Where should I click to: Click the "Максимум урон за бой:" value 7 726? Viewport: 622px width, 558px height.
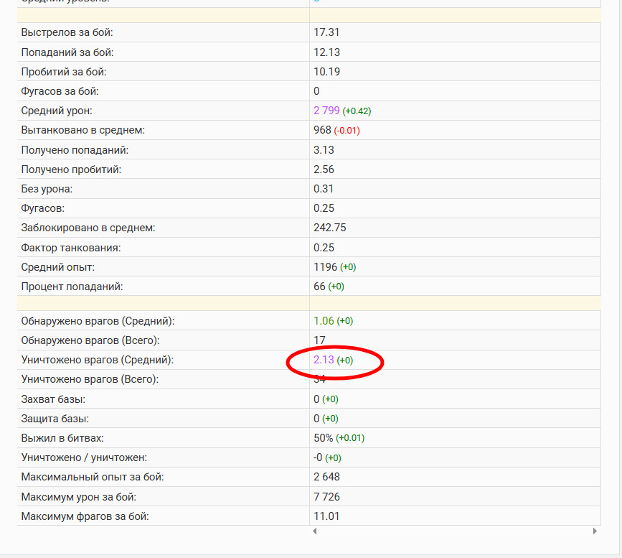[326, 496]
